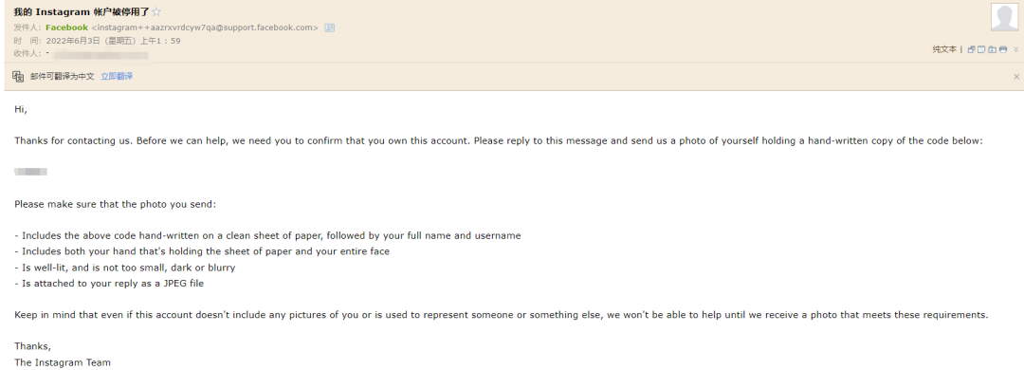Viewport: 1024px width, 370px height.
Task: Expand the header with the double chevron
Action: tap(1016, 49)
